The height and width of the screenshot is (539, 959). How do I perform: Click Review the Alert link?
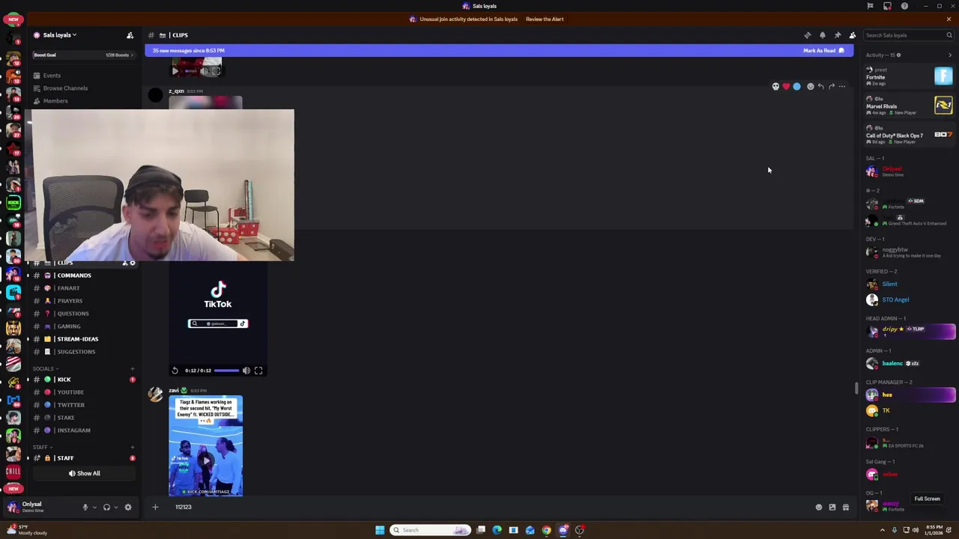(545, 19)
